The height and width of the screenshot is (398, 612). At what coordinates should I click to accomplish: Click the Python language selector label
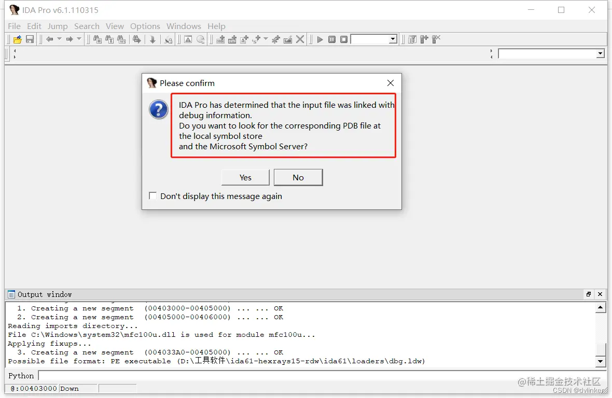(x=21, y=376)
